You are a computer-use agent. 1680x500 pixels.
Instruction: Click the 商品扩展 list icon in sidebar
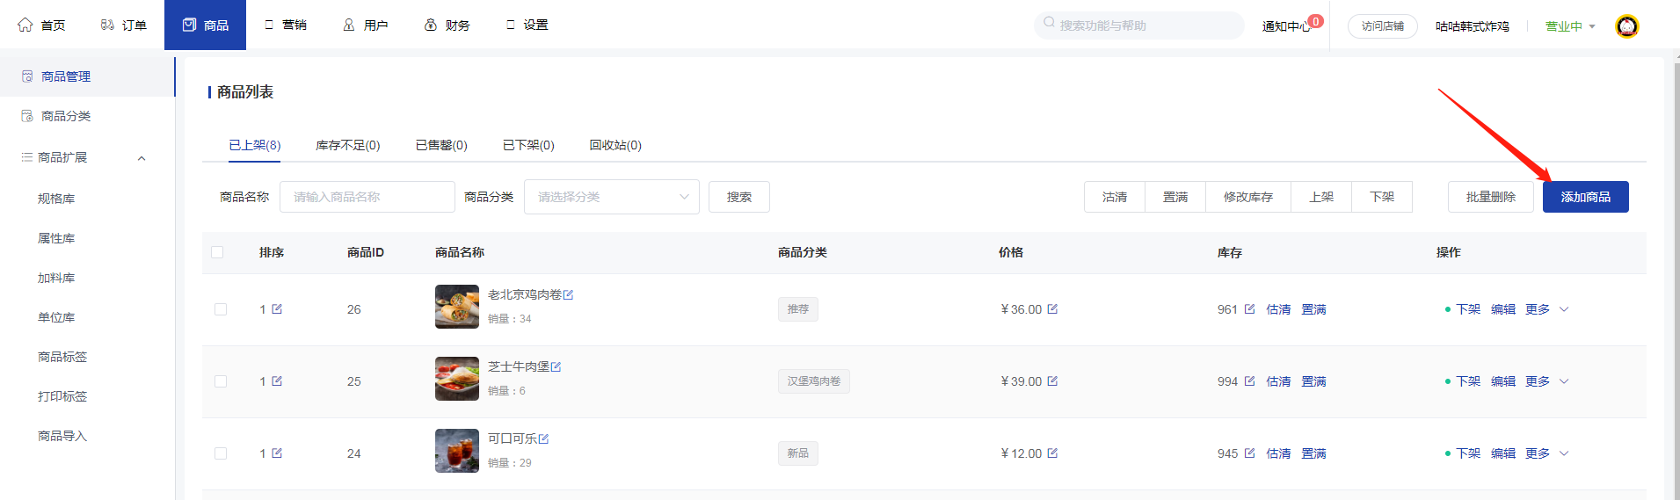click(x=27, y=157)
